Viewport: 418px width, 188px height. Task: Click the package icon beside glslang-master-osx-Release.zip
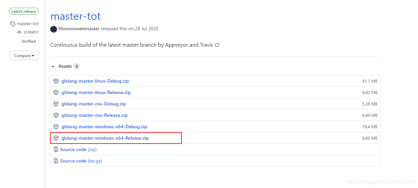(x=56, y=115)
